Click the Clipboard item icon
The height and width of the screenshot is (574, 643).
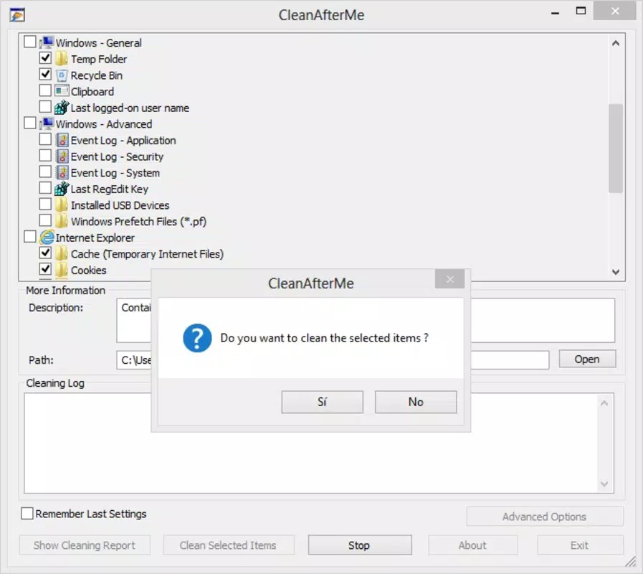(62, 91)
